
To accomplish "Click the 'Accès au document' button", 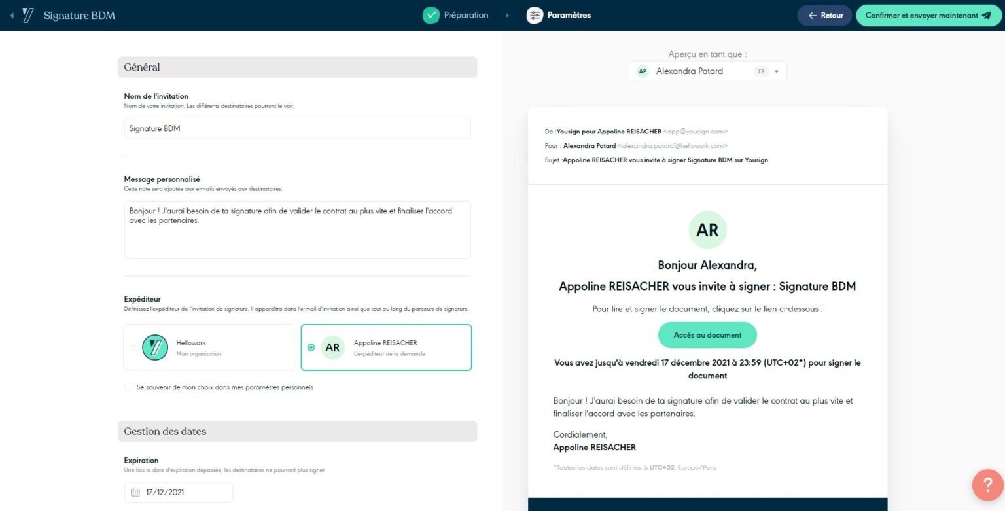I will (x=707, y=334).
